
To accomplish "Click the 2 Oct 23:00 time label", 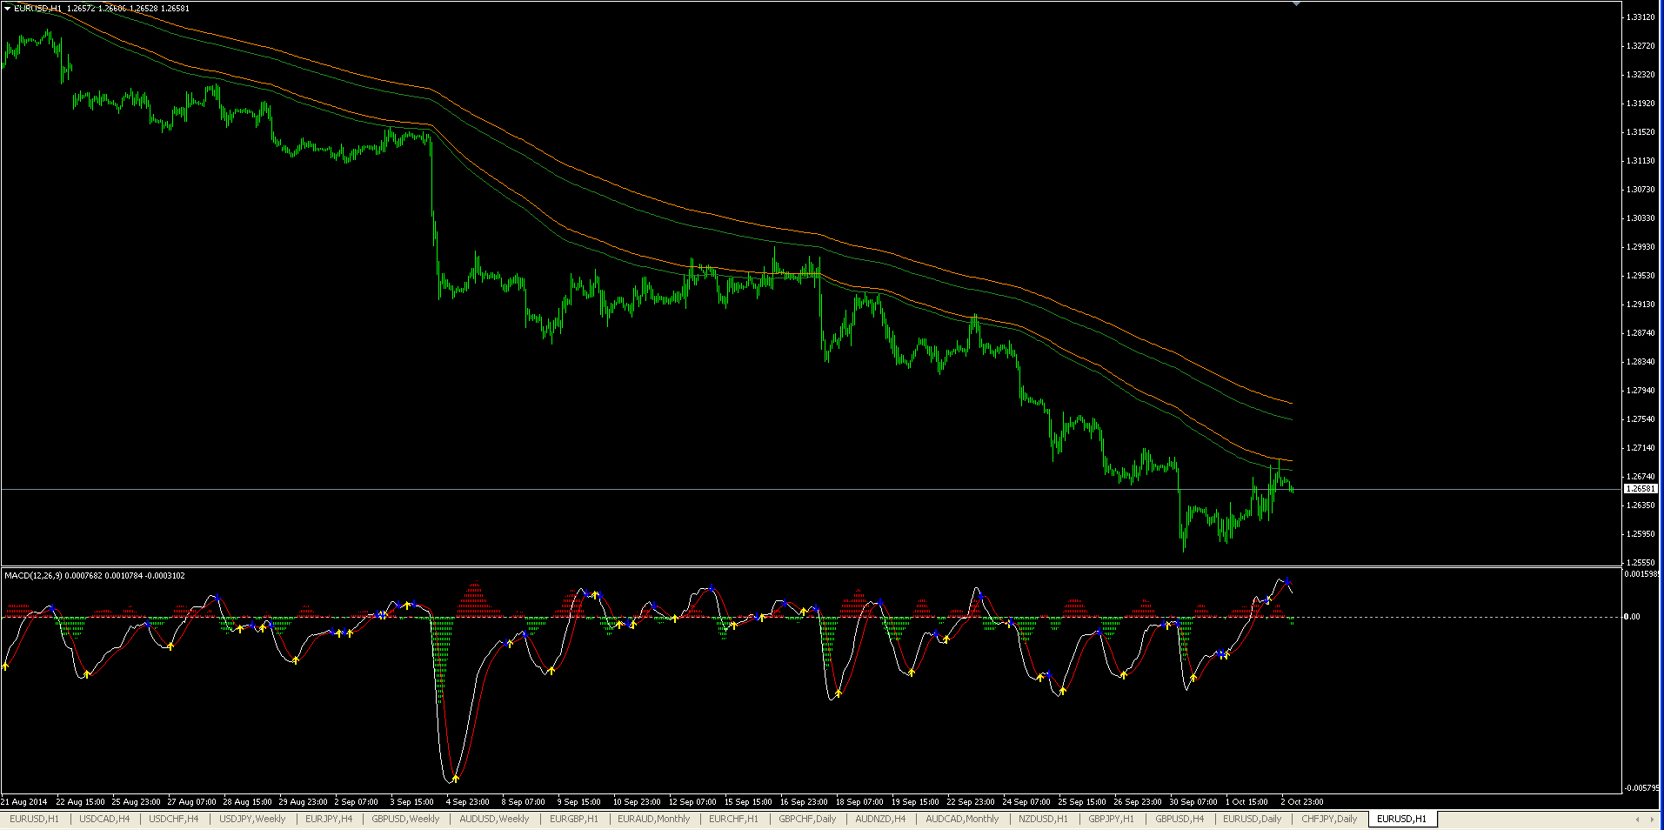I will click(1302, 801).
